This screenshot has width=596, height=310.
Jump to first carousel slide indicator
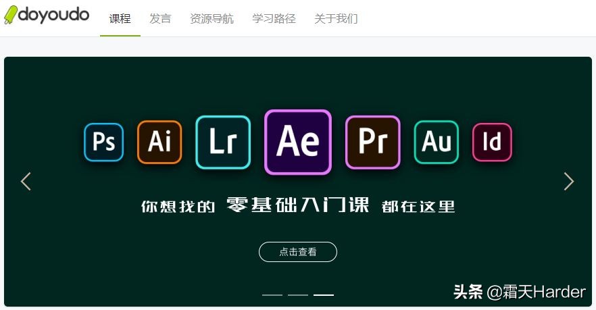click(272, 294)
